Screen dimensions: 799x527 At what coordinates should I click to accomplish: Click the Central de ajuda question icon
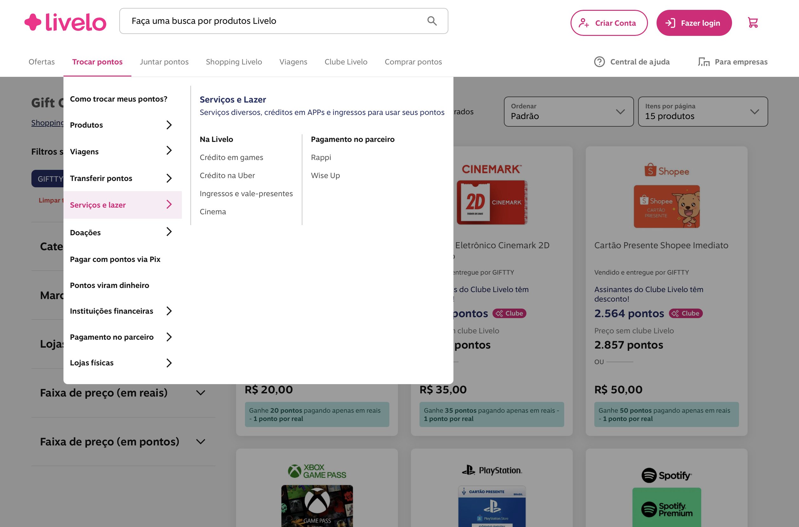click(x=599, y=62)
